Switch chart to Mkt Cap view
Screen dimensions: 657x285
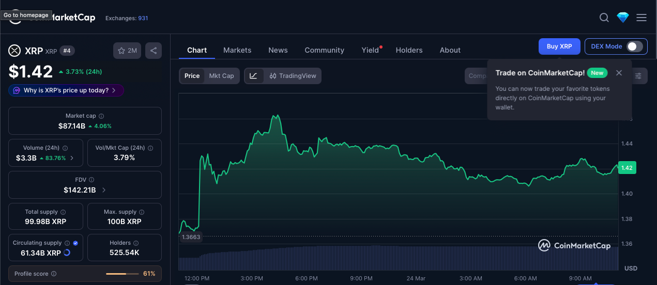click(221, 76)
